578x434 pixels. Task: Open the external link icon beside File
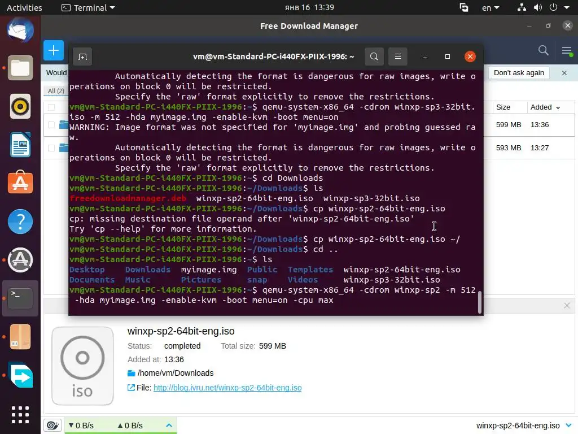[x=131, y=388]
